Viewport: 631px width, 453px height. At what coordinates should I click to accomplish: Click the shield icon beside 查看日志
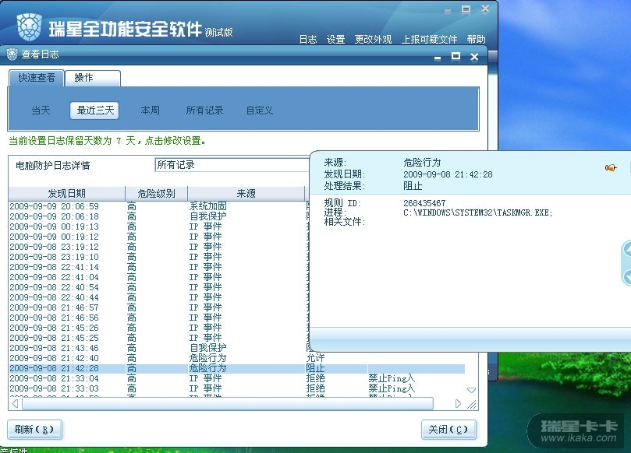click(12, 54)
